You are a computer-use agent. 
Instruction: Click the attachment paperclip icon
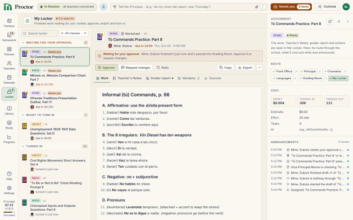[256, 7]
